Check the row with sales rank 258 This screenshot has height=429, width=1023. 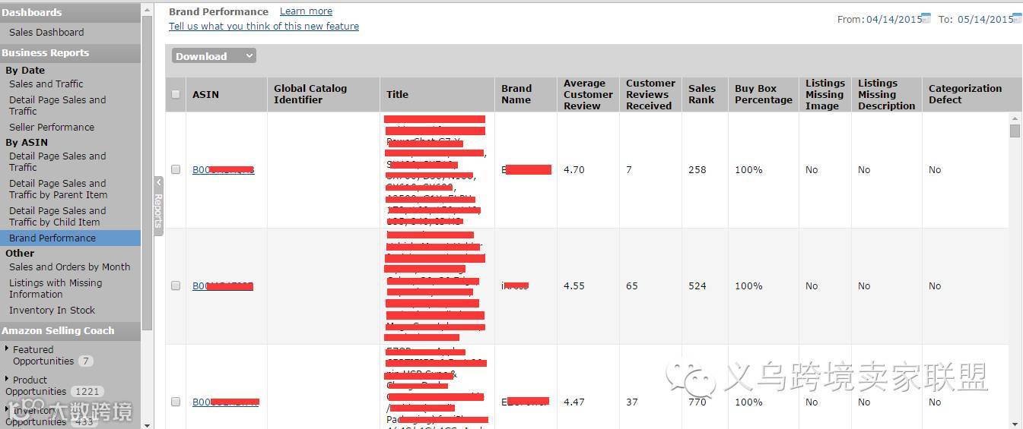click(x=176, y=169)
